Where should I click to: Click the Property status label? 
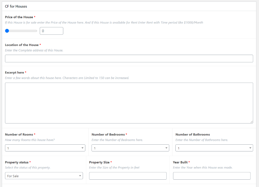17,162
